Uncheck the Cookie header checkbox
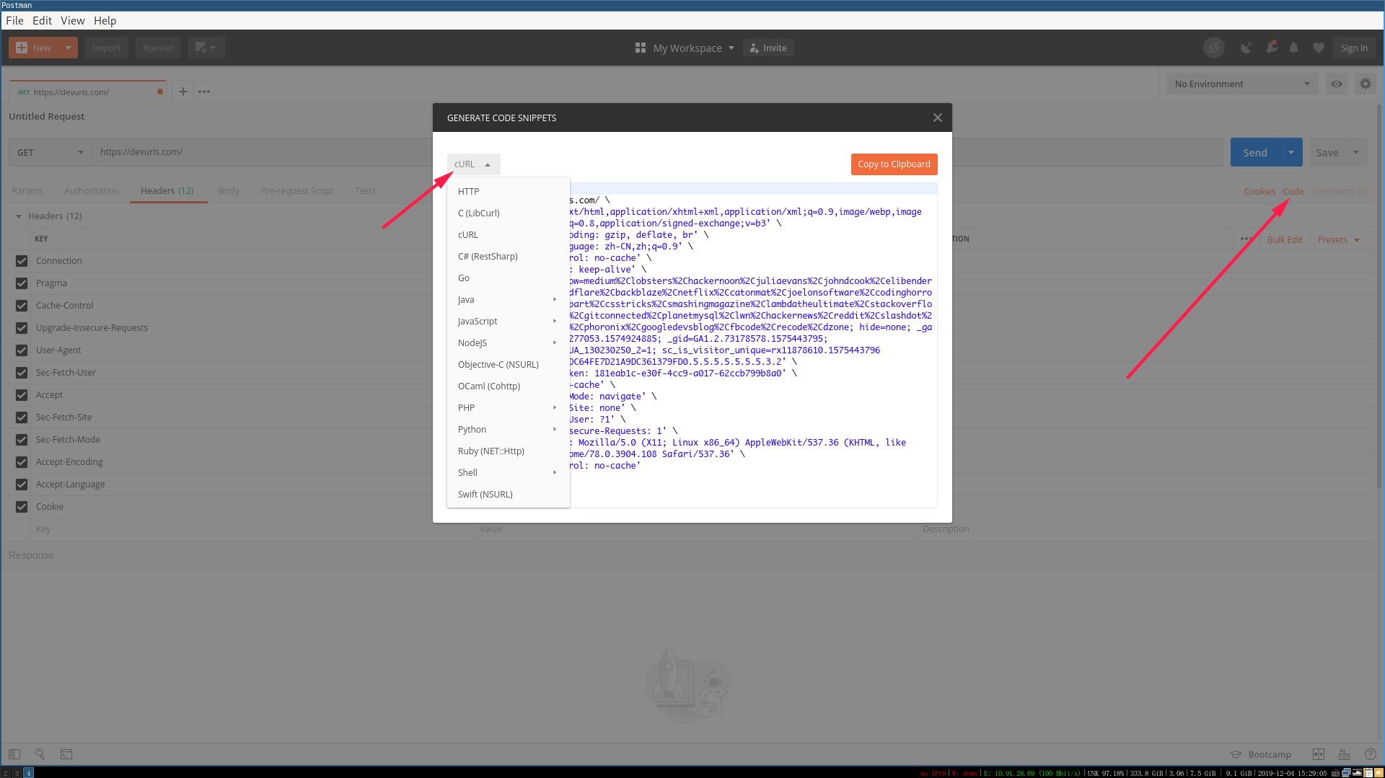Viewport: 1385px width, 778px height. click(22, 507)
